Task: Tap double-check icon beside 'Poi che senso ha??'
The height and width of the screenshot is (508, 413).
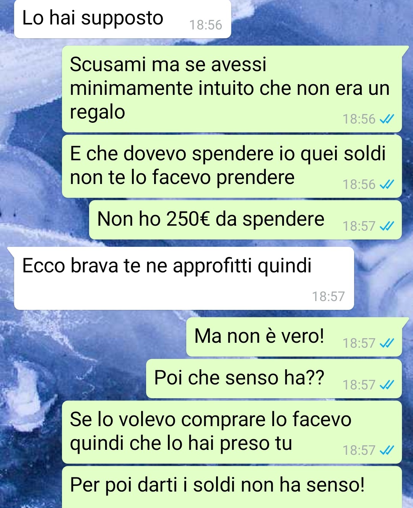Action: pos(387,385)
